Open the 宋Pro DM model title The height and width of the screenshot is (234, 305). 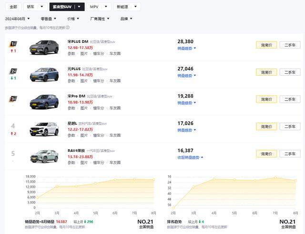click(x=76, y=96)
